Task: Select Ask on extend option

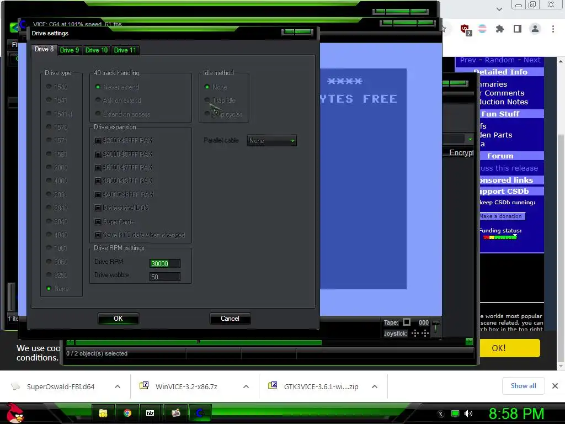Action: coord(118,100)
